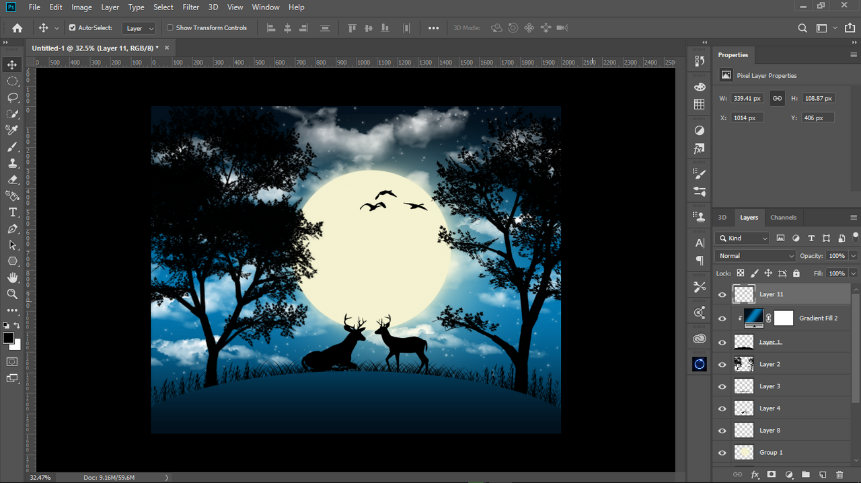This screenshot has width=861, height=483.
Task: Open the three-dots align options button
Action: [x=433, y=28]
